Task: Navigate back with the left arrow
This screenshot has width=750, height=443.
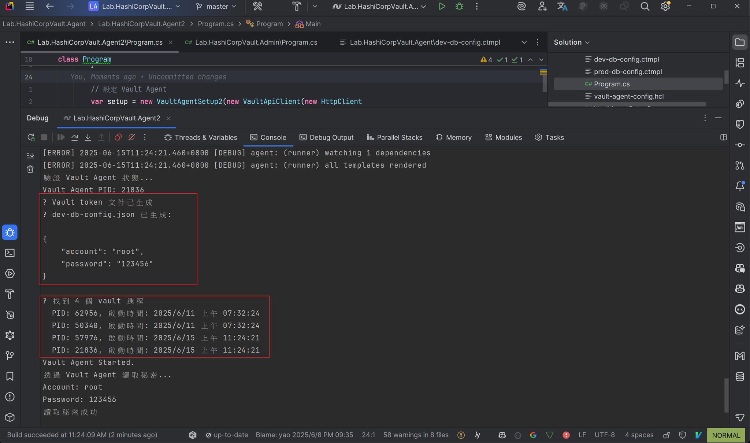Action: (49, 6)
